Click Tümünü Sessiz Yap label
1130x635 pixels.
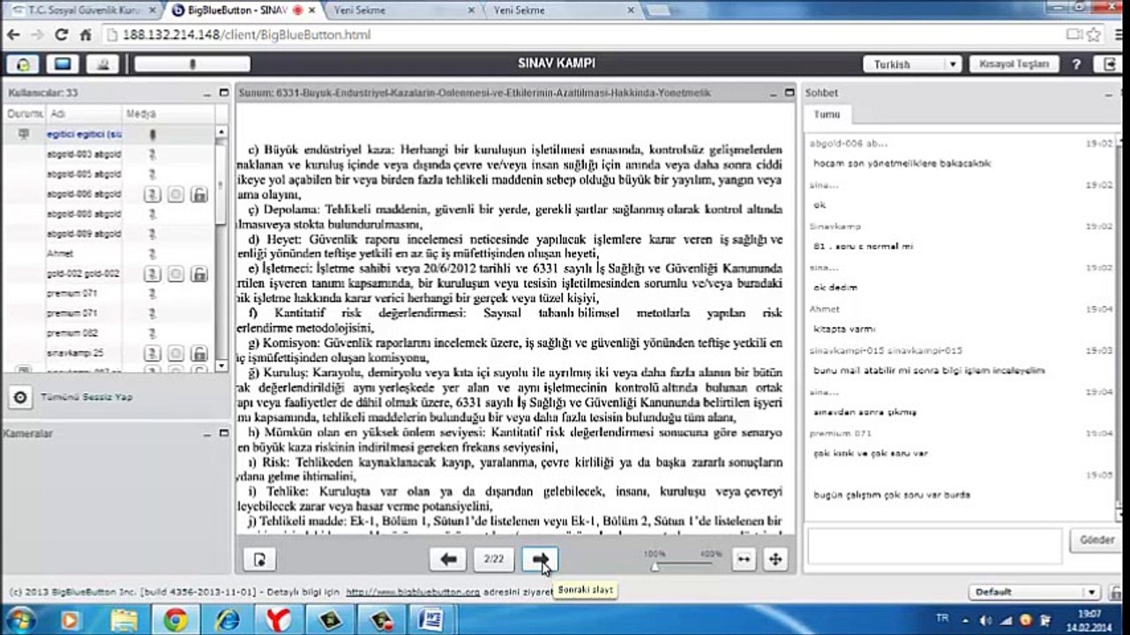pyautogui.click(x=86, y=398)
